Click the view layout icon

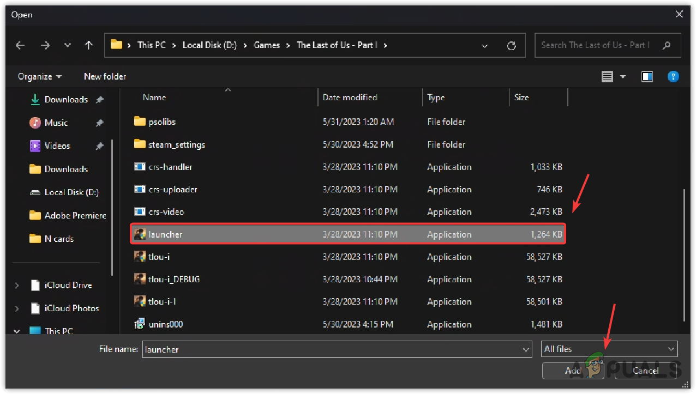pyautogui.click(x=607, y=77)
